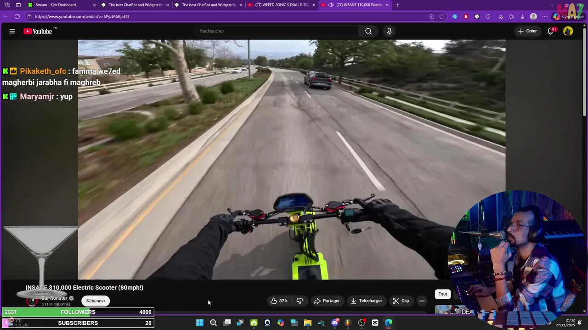Open browser profile avatar
This screenshot has width=588, height=330.
533,16
